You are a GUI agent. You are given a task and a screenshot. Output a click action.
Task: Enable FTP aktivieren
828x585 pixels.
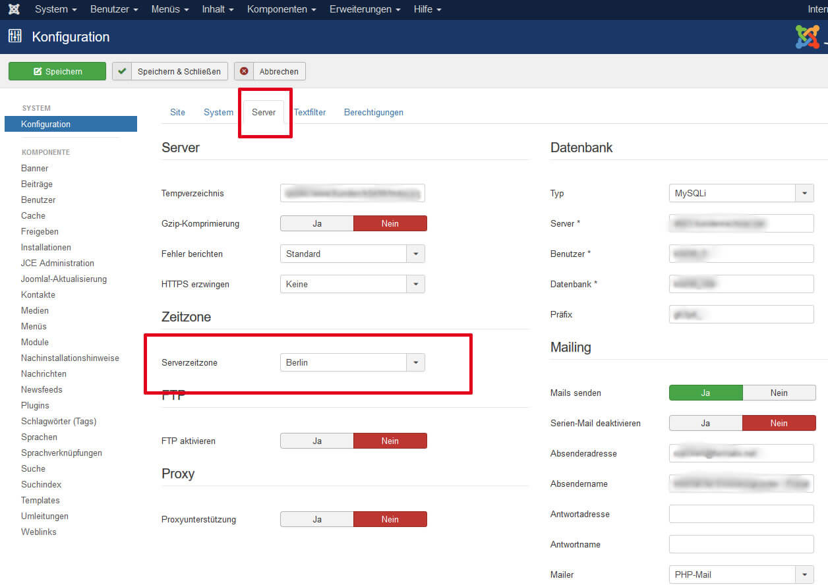pyautogui.click(x=316, y=440)
